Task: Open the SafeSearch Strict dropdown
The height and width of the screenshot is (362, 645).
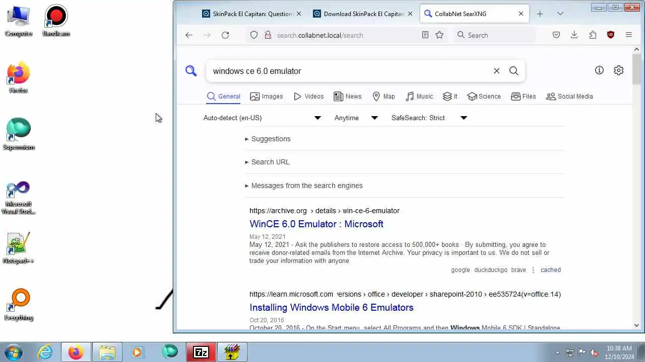Action: (429, 118)
